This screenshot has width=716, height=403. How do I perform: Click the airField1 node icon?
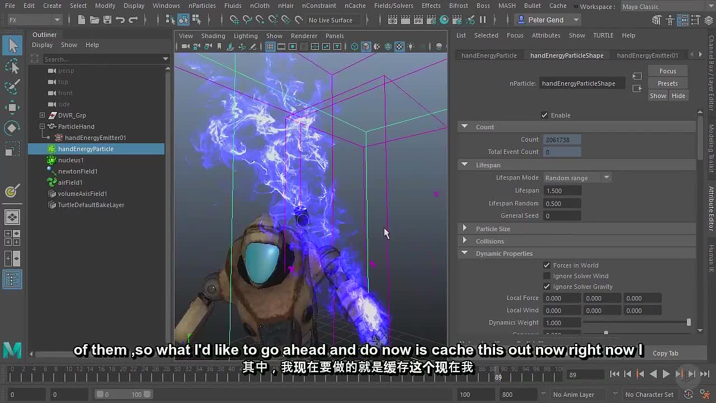click(51, 182)
